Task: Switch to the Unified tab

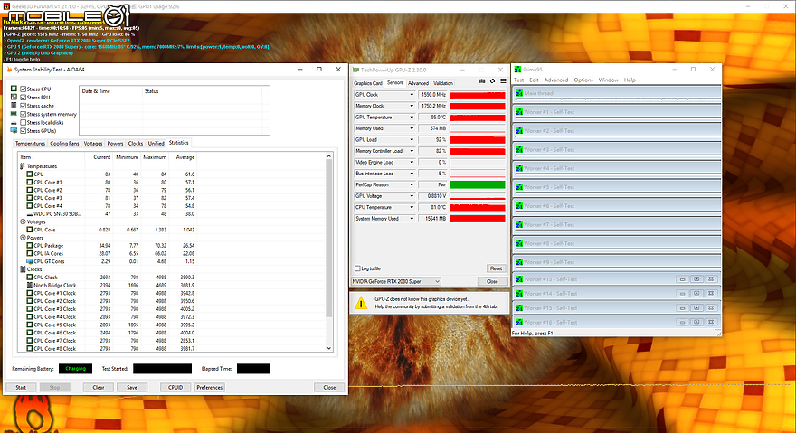Action: (156, 144)
